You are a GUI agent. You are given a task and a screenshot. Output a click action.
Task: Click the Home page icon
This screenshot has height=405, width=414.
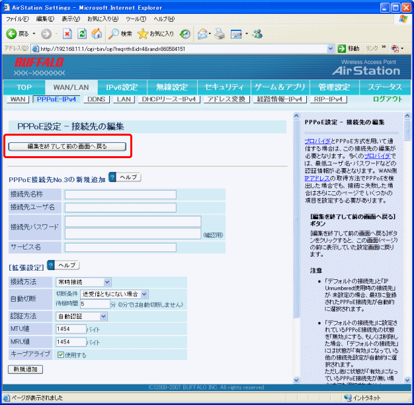point(97,33)
